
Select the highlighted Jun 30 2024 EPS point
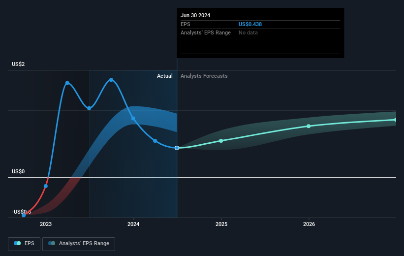(177, 148)
